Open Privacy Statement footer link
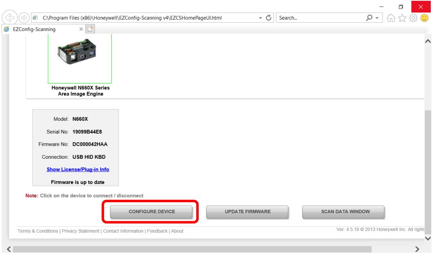The image size is (435, 254). [80, 231]
